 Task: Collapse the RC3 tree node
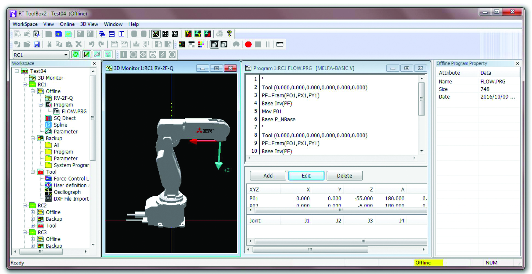click(25, 232)
